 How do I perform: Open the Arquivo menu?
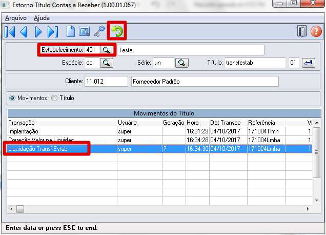16,18
